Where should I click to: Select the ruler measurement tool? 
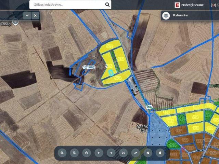pyautogui.click(x=136, y=153)
